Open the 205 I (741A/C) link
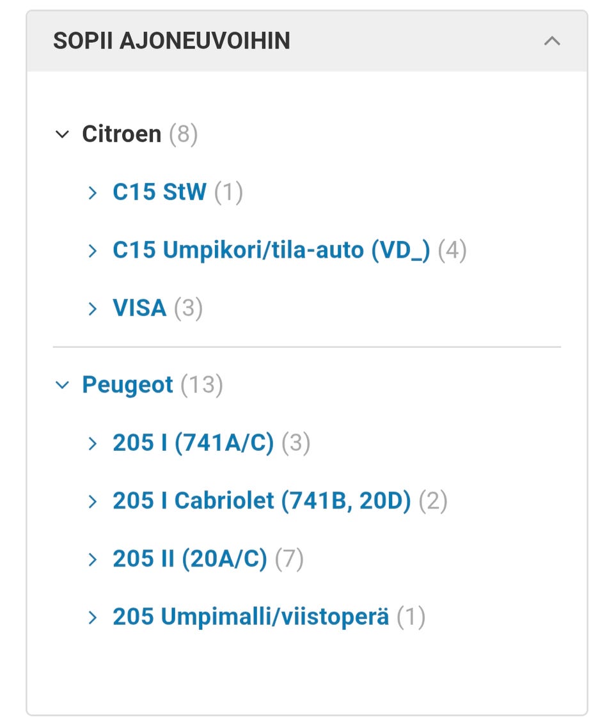The height and width of the screenshot is (722, 614). (193, 443)
